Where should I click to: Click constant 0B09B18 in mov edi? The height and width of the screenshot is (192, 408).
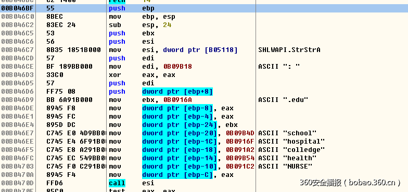click(x=178, y=67)
